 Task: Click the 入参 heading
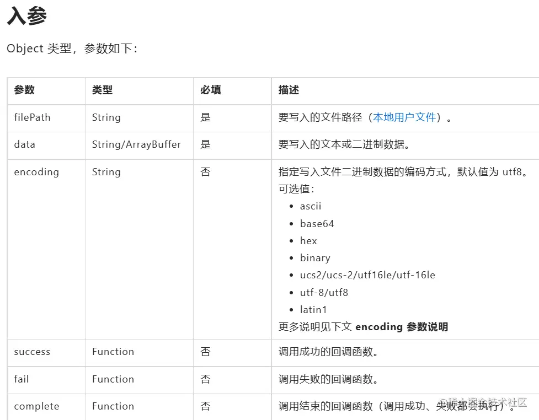pos(26,17)
